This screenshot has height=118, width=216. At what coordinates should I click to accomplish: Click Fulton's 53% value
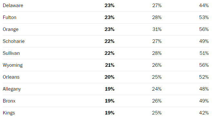204,17
